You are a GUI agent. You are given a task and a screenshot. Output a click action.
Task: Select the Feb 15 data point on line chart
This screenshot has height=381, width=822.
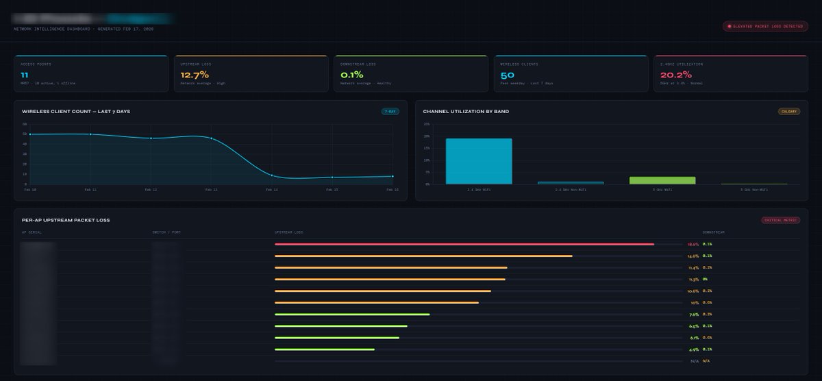[332, 177]
